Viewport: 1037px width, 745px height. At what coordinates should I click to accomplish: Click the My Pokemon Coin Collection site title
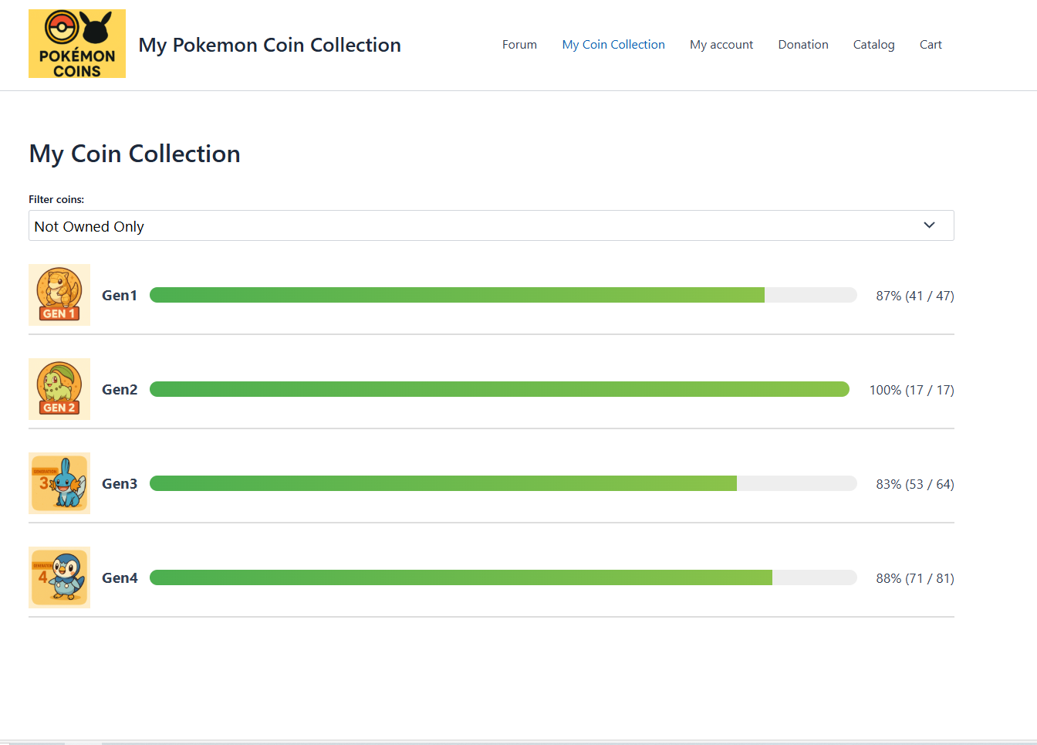click(270, 45)
